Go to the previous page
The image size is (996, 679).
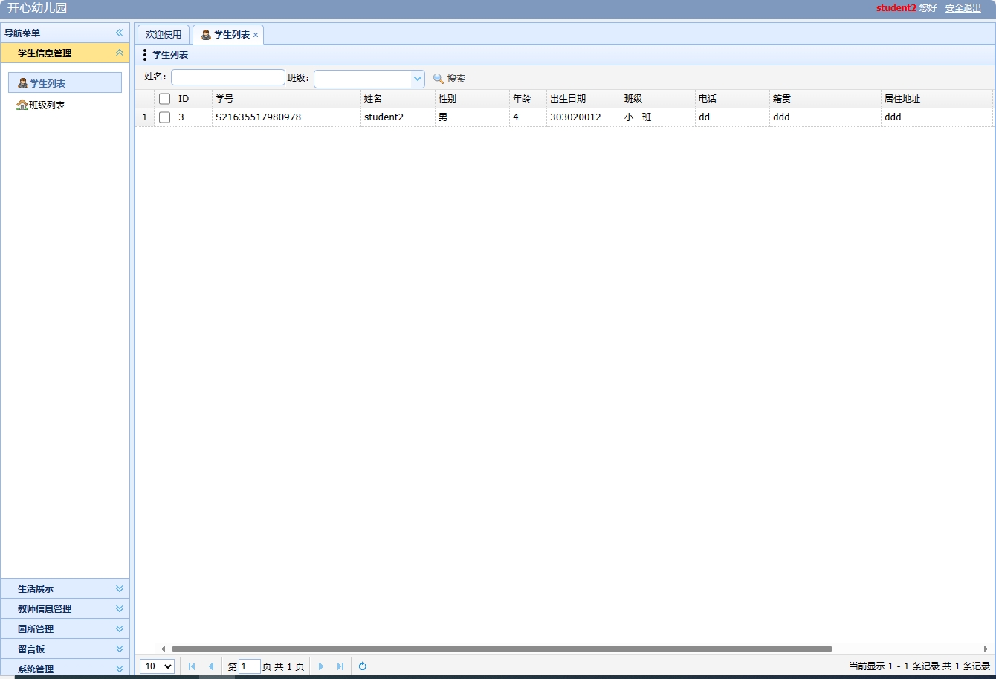click(211, 666)
